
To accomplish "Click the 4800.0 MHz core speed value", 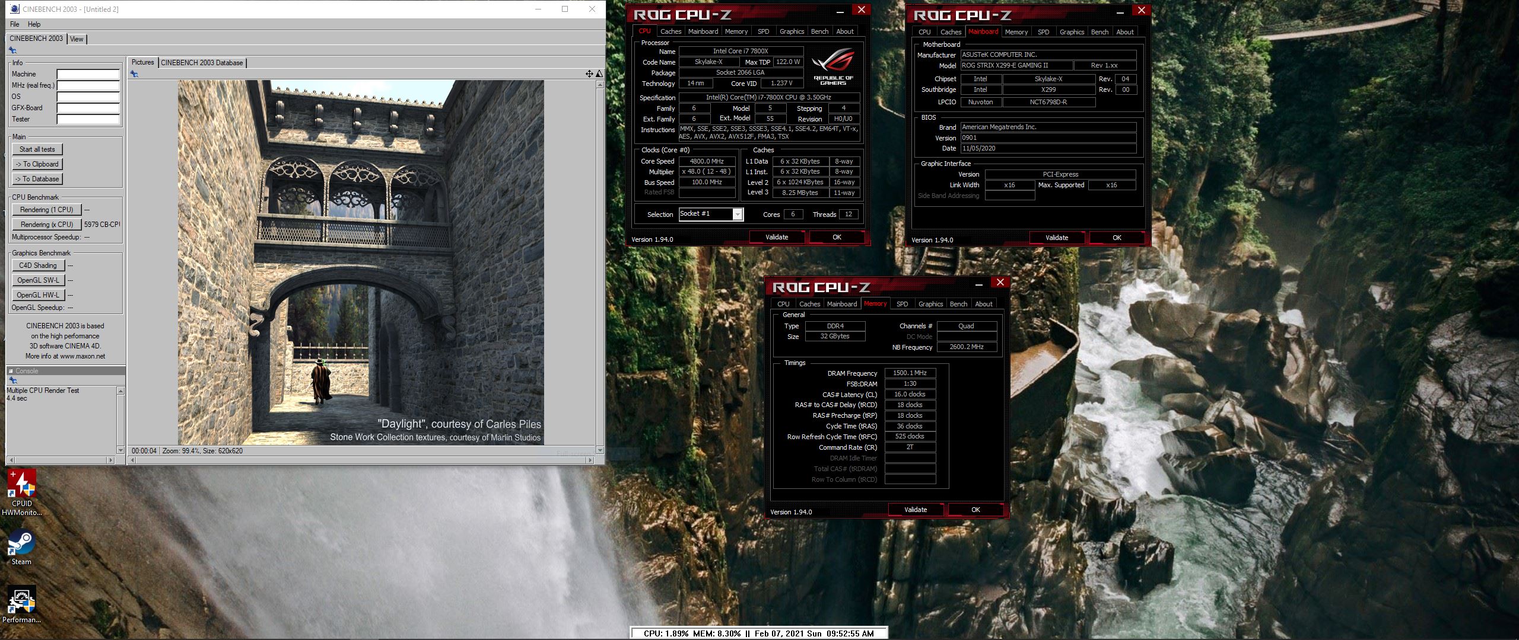I will click(x=707, y=161).
